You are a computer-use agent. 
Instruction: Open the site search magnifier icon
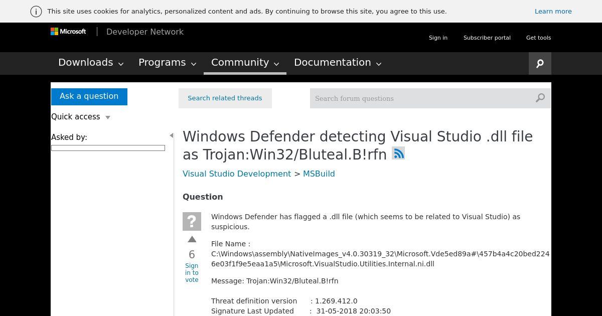tap(540, 63)
